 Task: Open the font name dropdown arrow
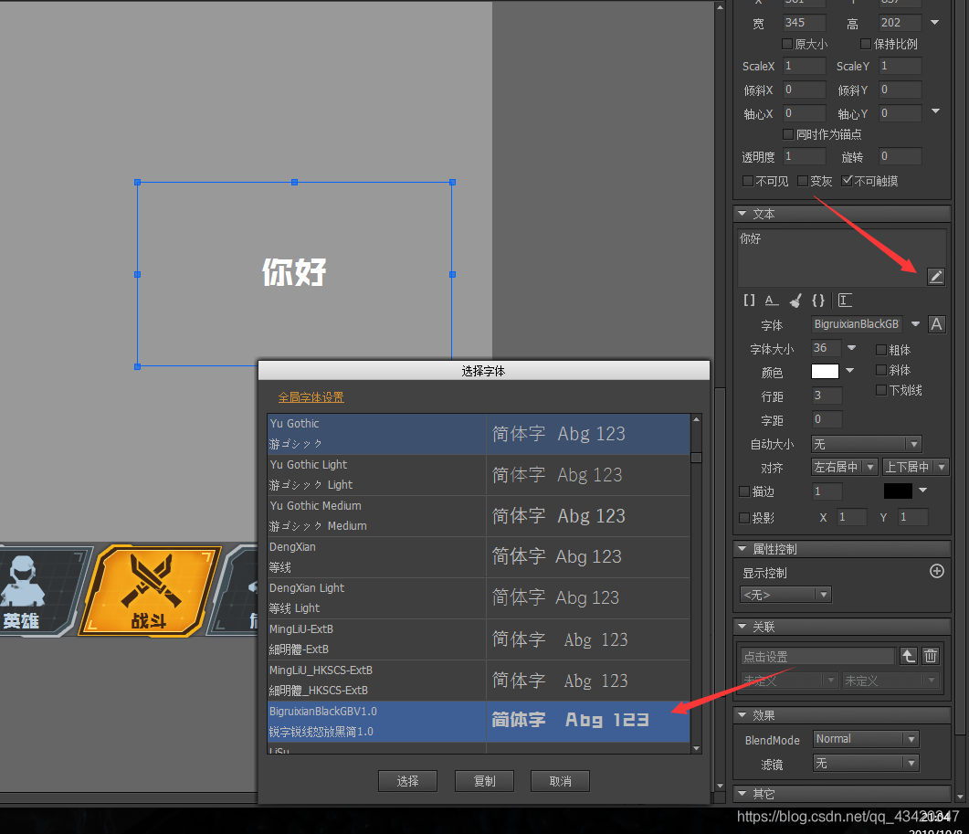[x=915, y=324]
